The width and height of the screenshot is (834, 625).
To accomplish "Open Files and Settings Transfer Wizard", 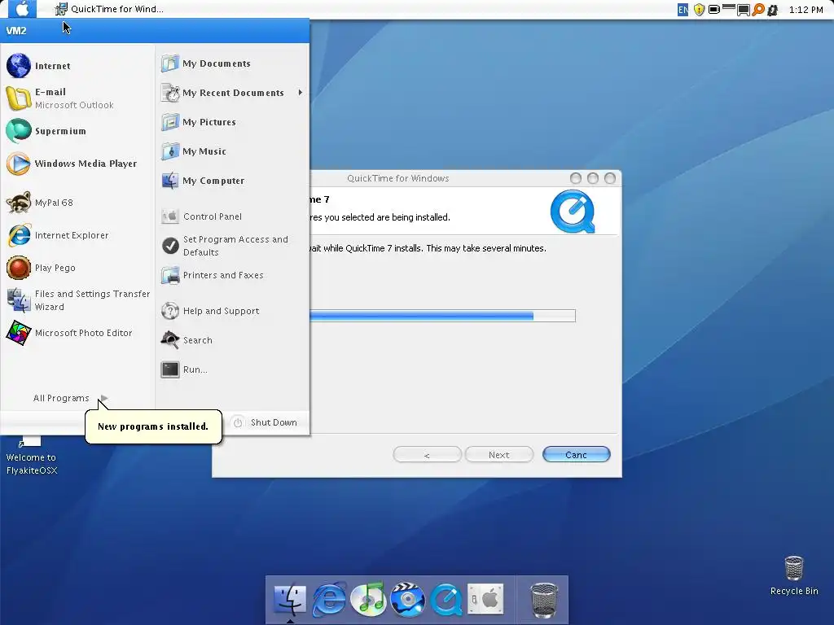I will tap(77, 300).
